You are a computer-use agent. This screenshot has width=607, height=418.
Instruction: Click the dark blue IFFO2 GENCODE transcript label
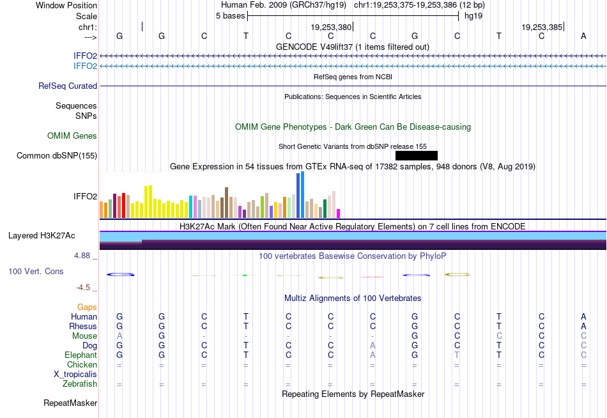pos(85,56)
